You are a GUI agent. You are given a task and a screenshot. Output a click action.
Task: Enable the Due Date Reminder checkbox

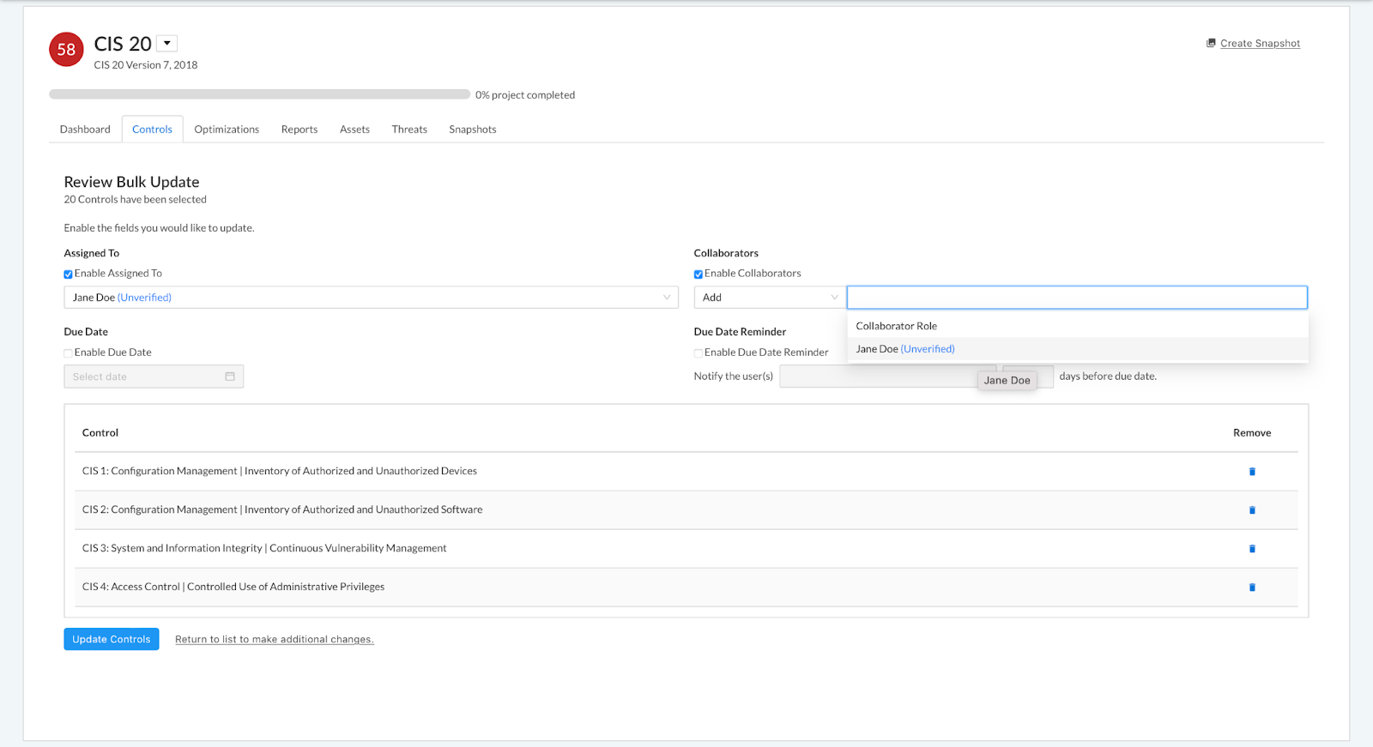pyautogui.click(x=698, y=353)
